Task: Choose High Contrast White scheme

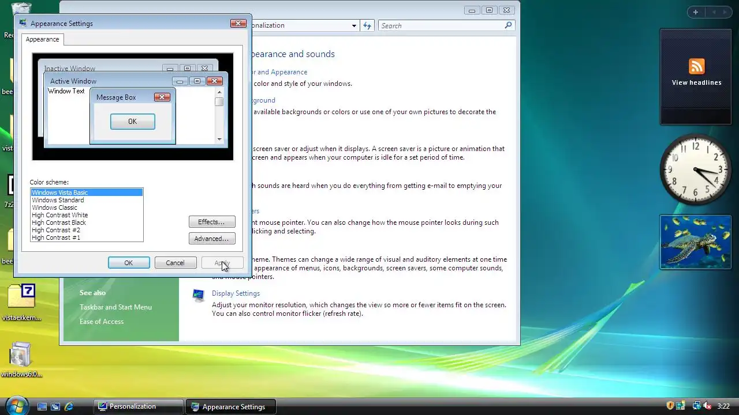Action: click(87, 215)
